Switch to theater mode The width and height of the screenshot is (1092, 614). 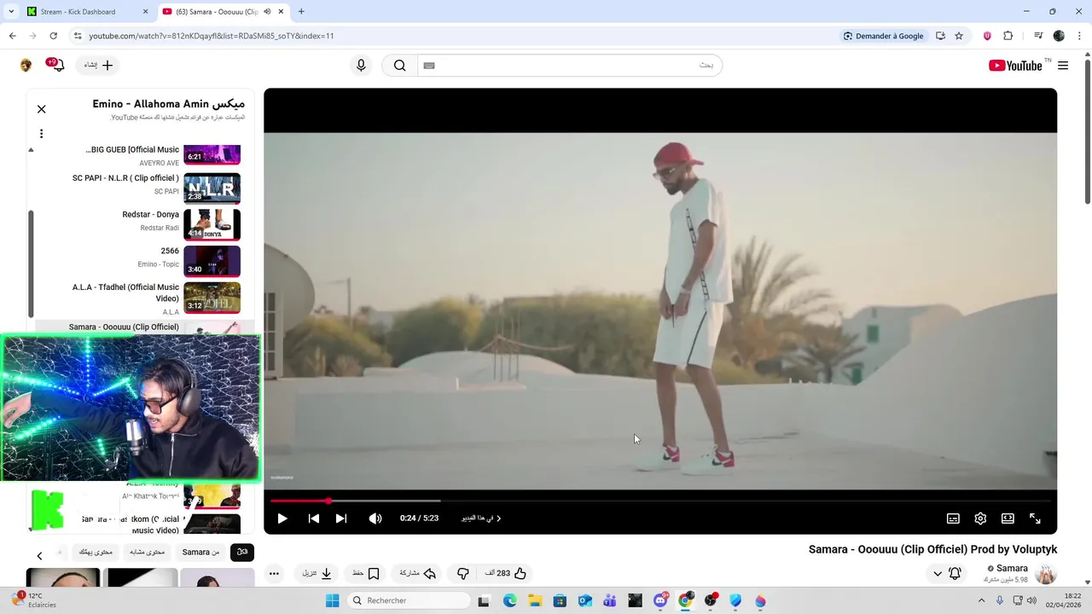tap(1008, 518)
